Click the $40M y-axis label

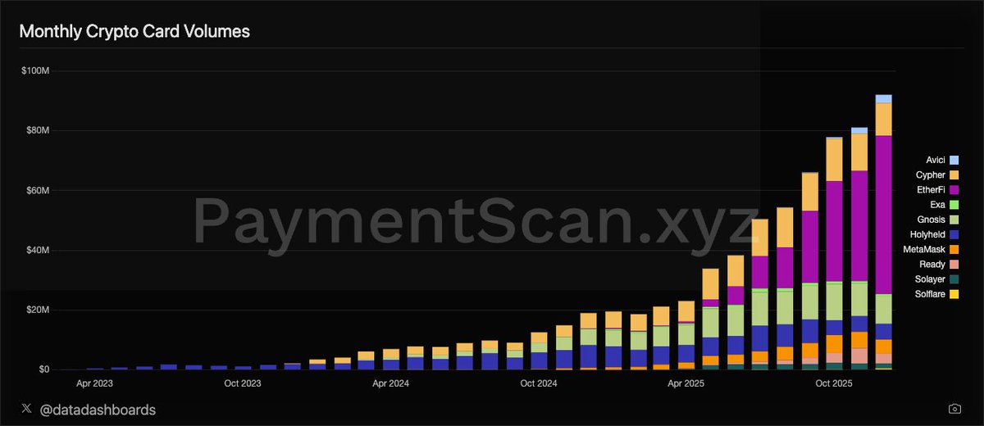tap(39, 250)
